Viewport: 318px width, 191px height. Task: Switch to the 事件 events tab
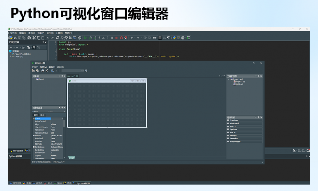tap(42, 115)
